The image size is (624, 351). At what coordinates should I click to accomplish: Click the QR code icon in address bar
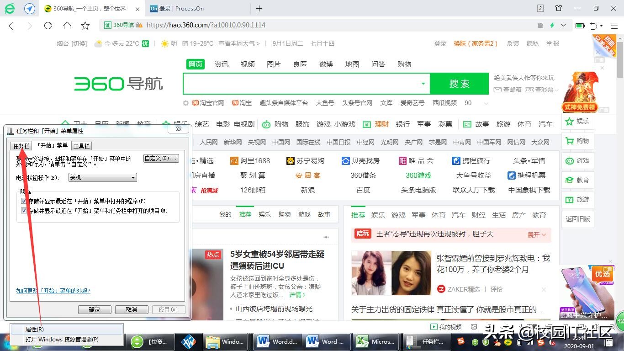pos(541,25)
